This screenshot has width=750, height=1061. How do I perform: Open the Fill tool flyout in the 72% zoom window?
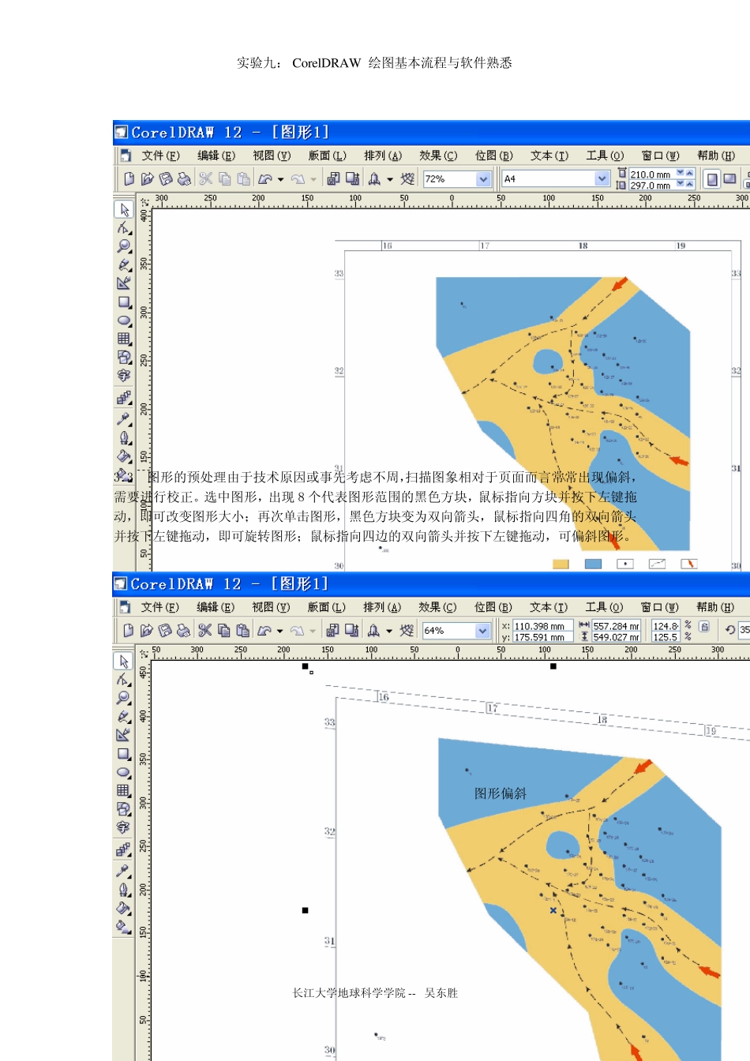124,456
